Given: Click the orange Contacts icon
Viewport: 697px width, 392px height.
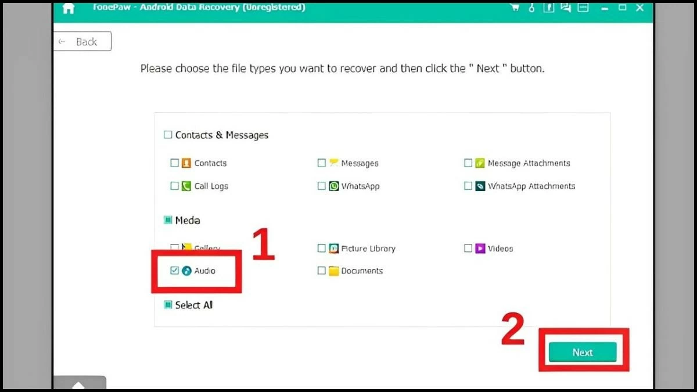Looking at the screenshot, I should (186, 163).
